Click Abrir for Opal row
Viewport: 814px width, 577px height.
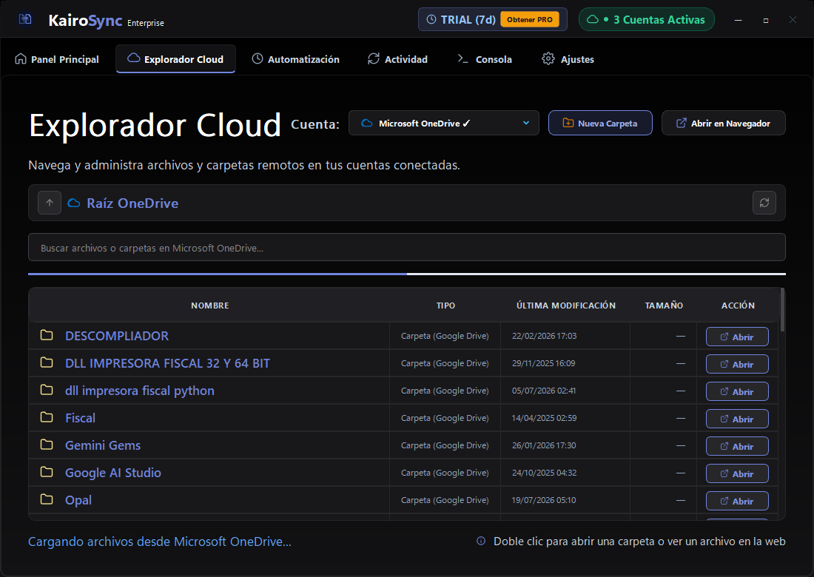coord(737,502)
